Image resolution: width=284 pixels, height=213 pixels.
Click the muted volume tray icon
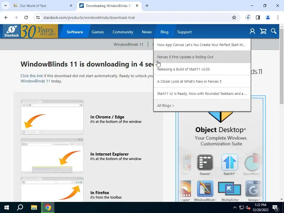tap(248, 207)
